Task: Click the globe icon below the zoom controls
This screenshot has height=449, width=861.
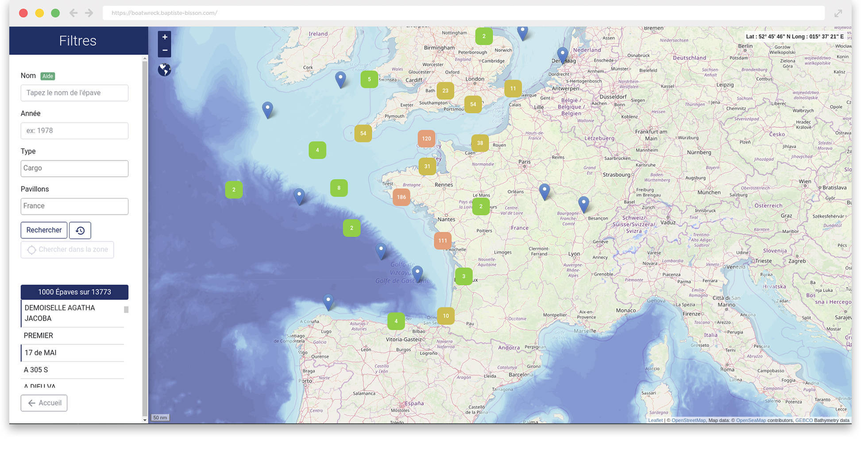Action: pos(164,70)
